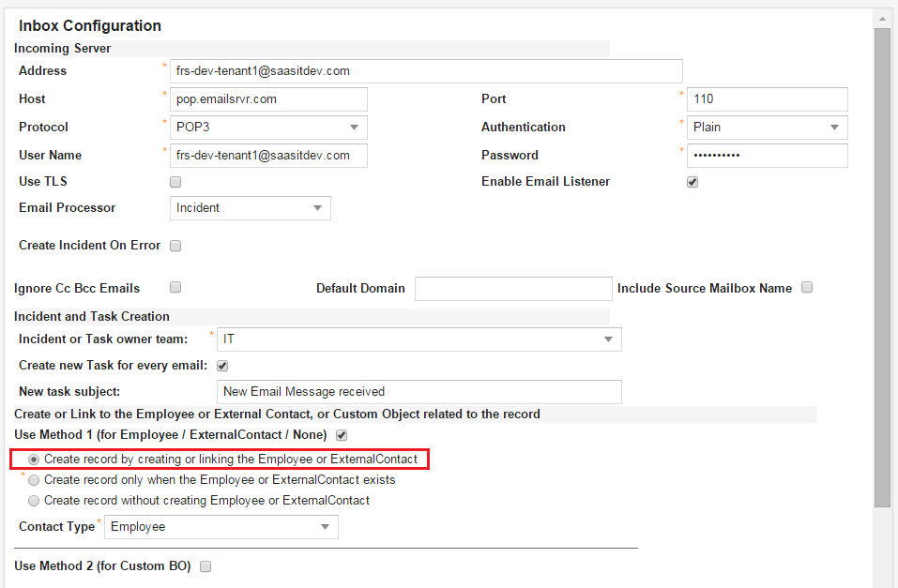Viewport: 898px width, 588px height.
Task: Focus the Port number field
Action: pyautogui.click(x=767, y=99)
